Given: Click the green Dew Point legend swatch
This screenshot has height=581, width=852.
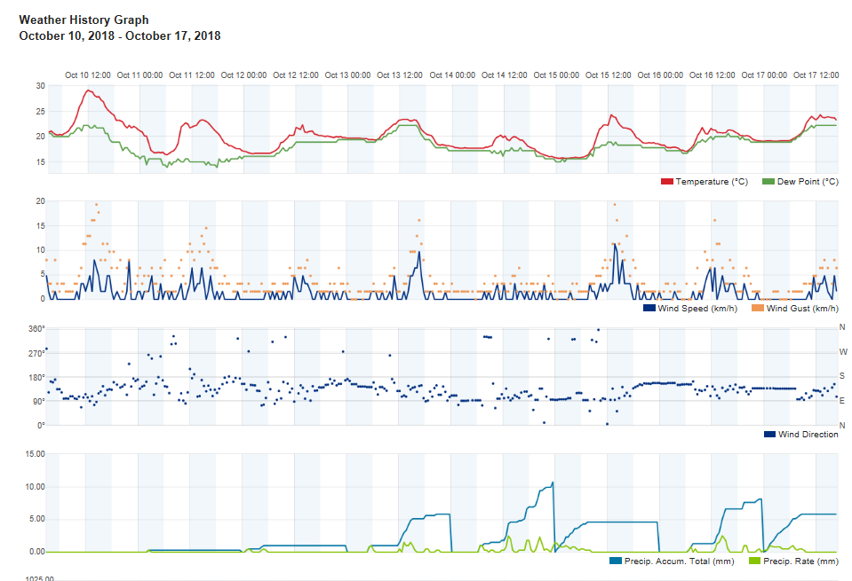Looking at the screenshot, I should [x=768, y=182].
